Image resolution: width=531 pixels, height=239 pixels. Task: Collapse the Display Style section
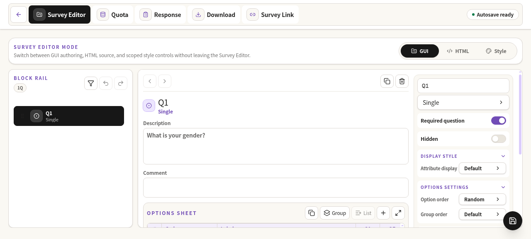[x=503, y=156]
